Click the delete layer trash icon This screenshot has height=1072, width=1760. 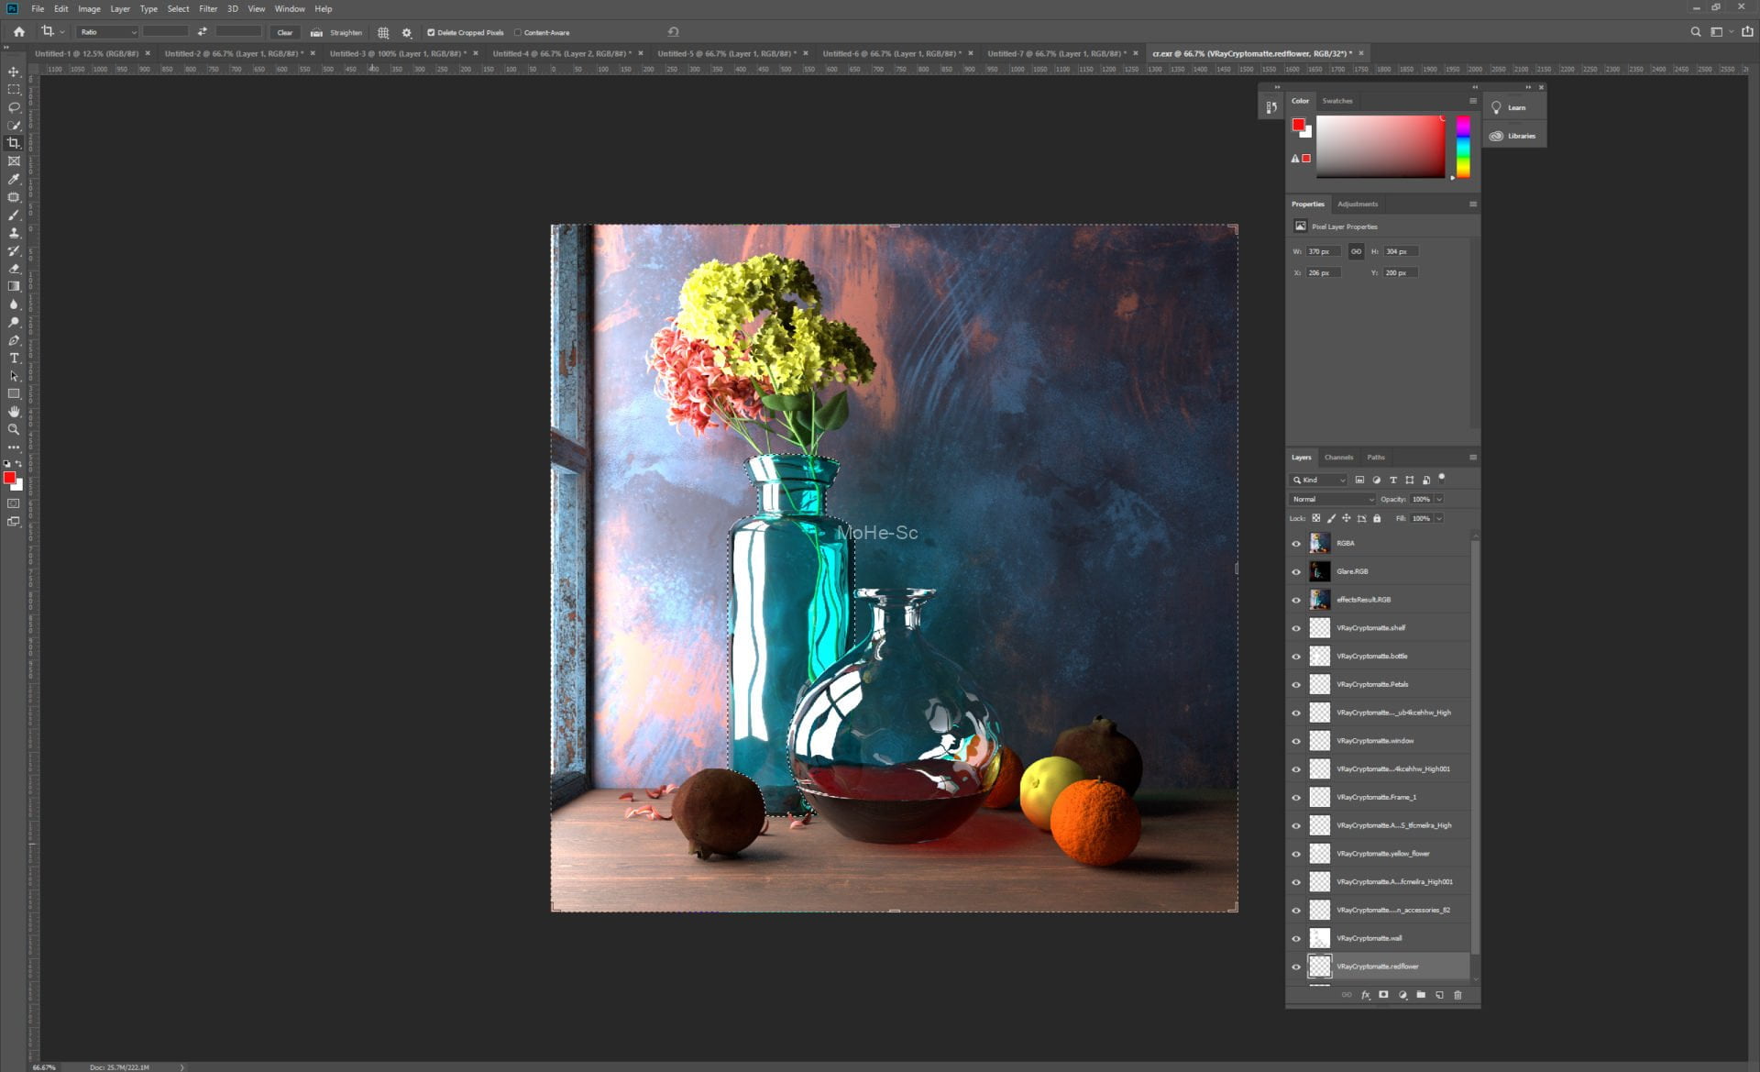[x=1457, y=995]
